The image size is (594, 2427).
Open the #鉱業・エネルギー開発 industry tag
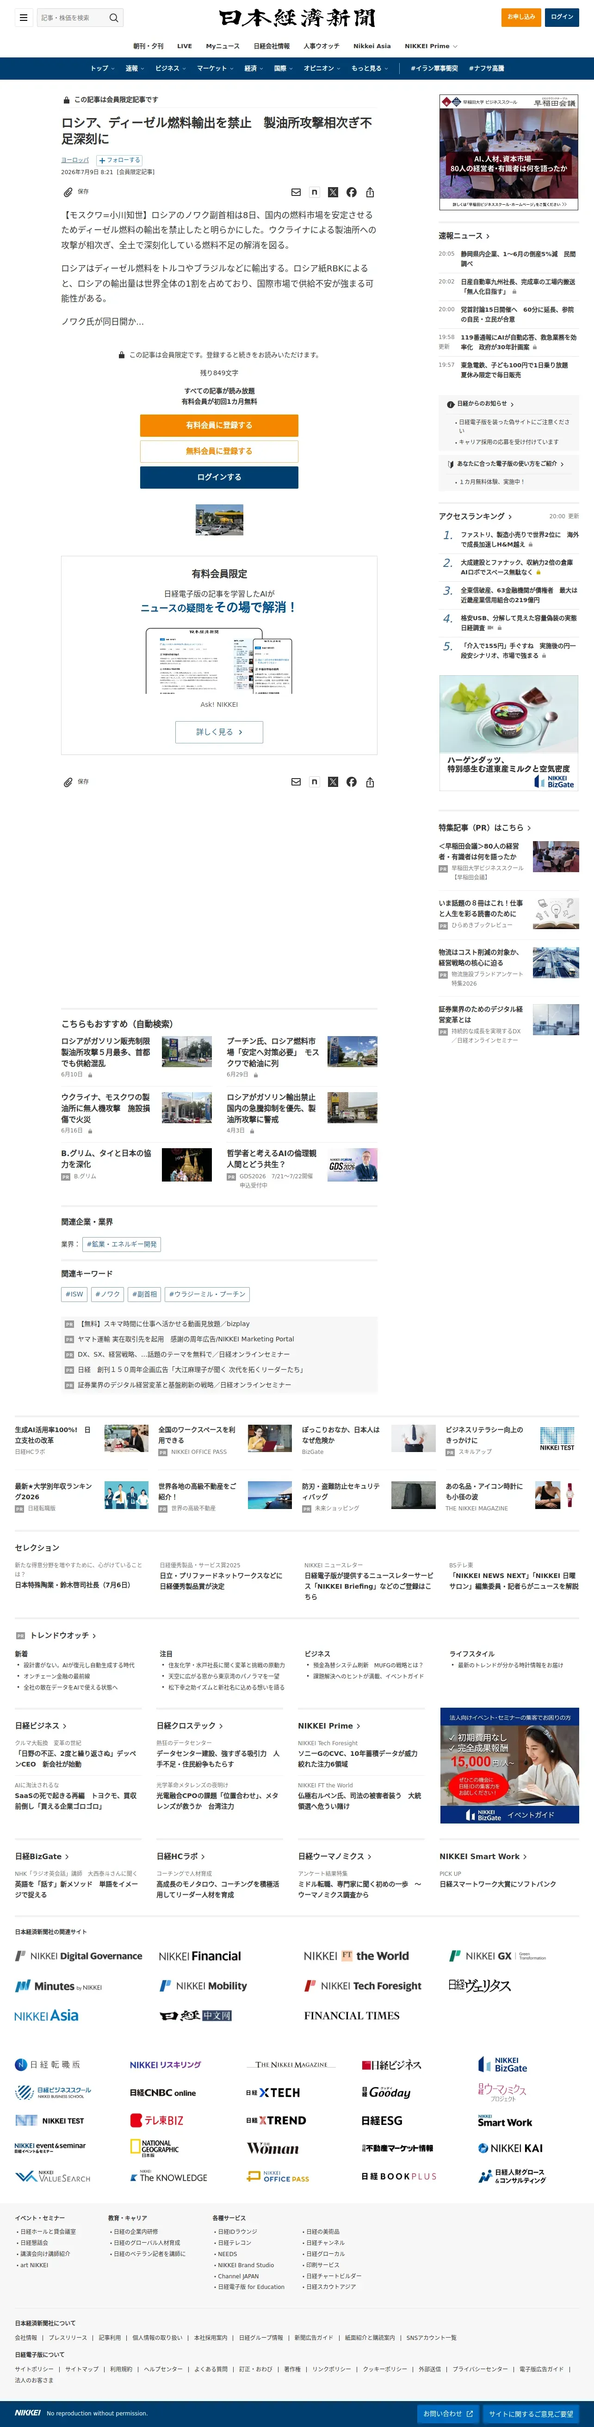pos(121,1245)
